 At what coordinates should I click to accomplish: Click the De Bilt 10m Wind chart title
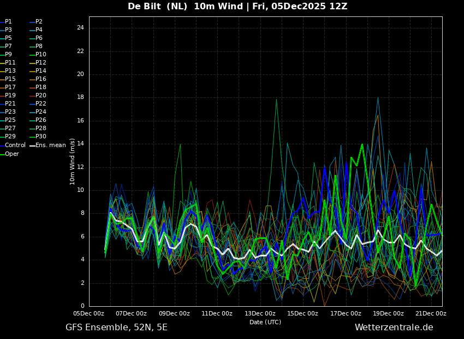coord(237,7)
